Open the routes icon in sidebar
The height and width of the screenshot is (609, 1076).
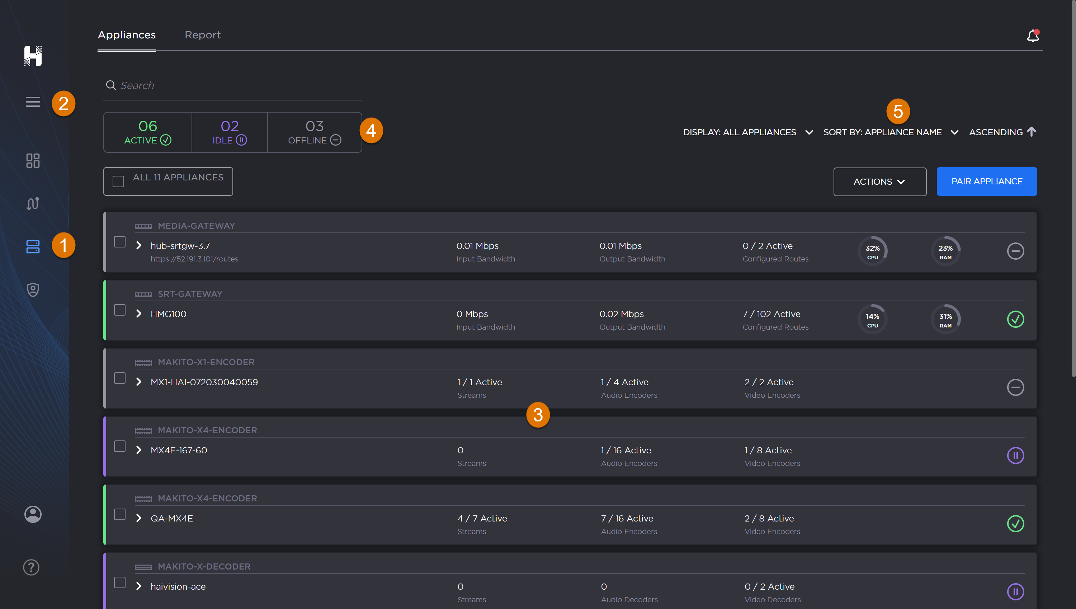click(x=33, y=203)
